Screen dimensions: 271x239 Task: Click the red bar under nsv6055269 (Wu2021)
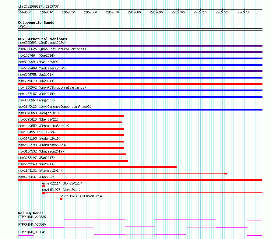tap(97, 167)
